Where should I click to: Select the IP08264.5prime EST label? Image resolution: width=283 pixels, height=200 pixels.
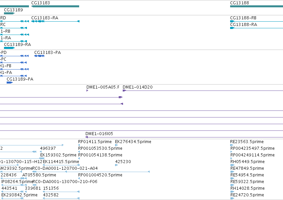[x=17, y=182]
